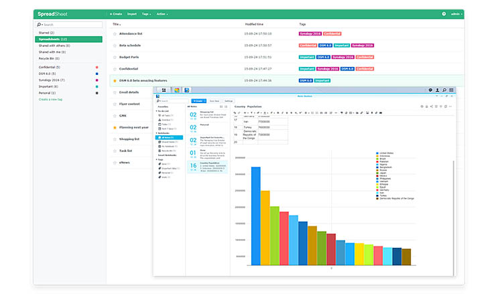The image size is (496, 294).
Task: Open the Note Station taskbar icon
Action: [x=187, y=90]
